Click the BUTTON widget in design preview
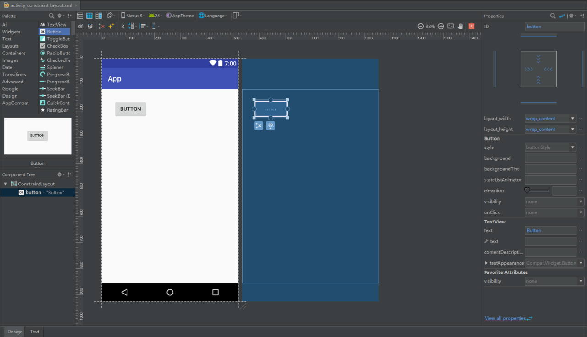The image size is (587, 337). pos(130,109)
